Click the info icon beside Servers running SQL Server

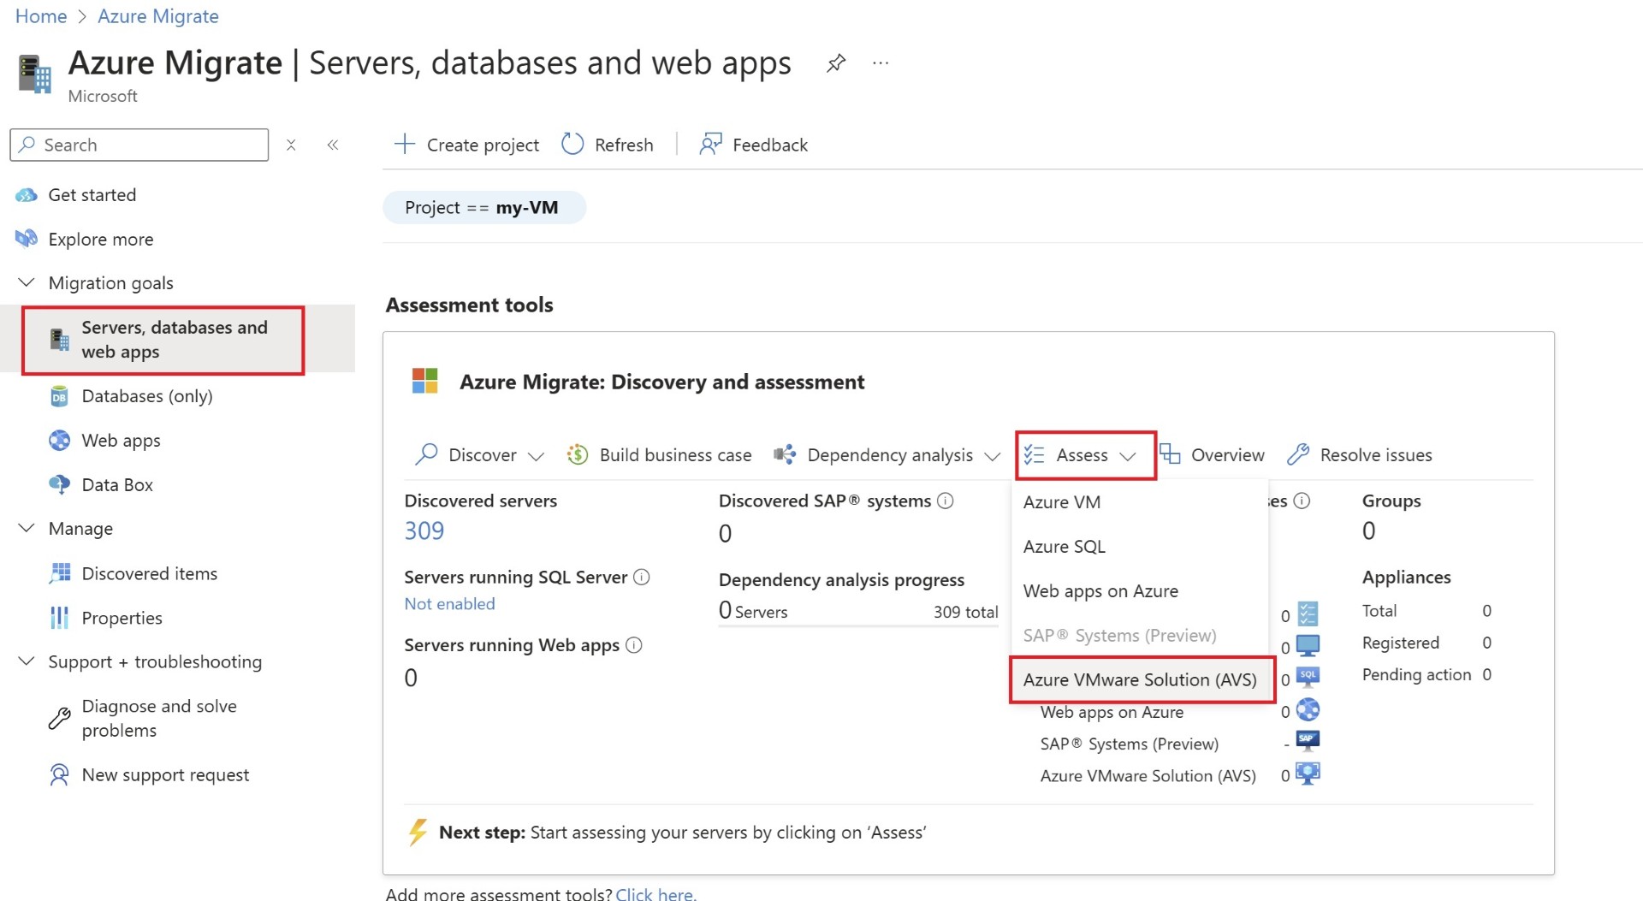tap(642, 577)
